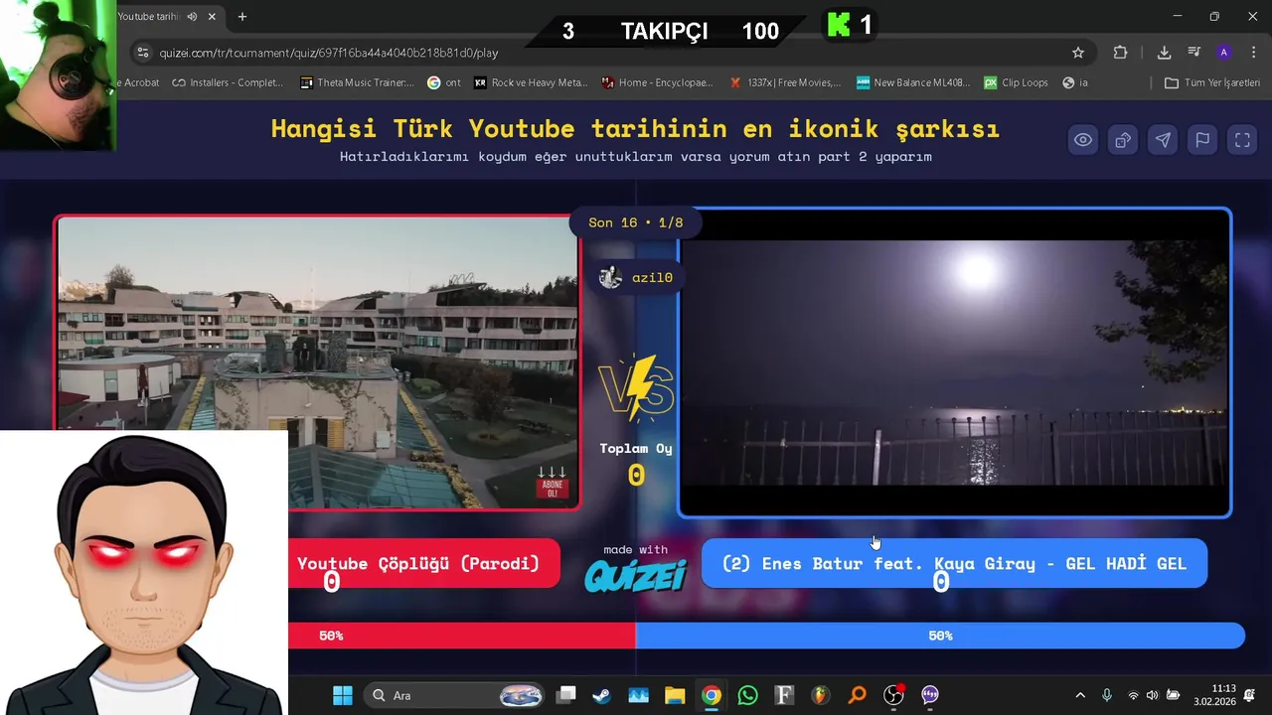Open site information icon in address bar
This screenshot has width=1272, height=715.
click(142, 53)
